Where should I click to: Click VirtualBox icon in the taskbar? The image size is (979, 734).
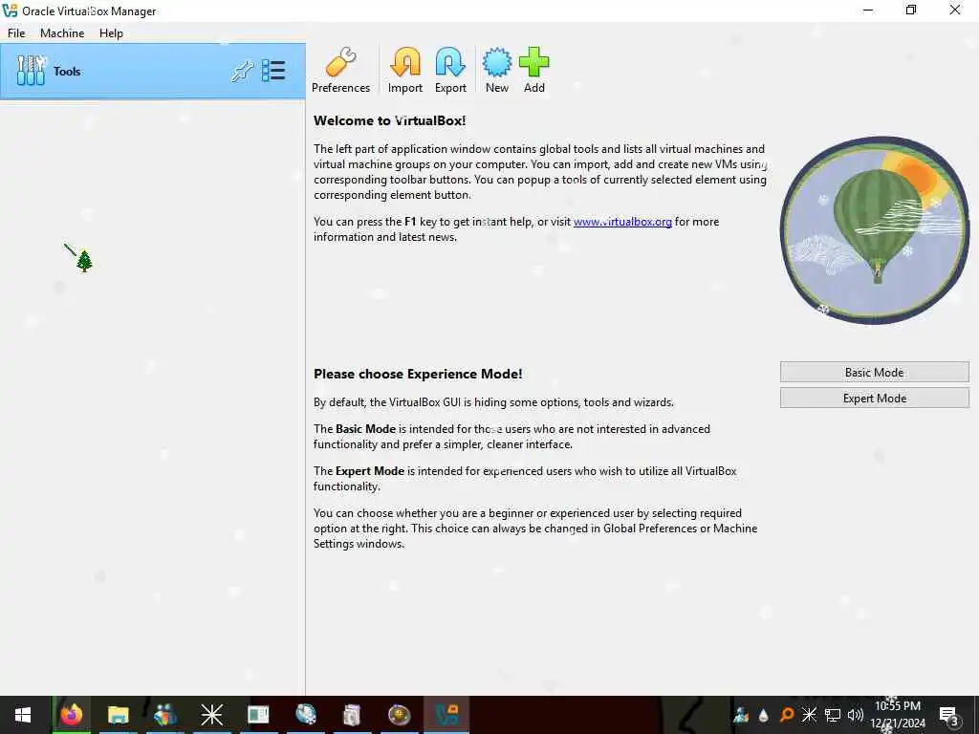447,715
